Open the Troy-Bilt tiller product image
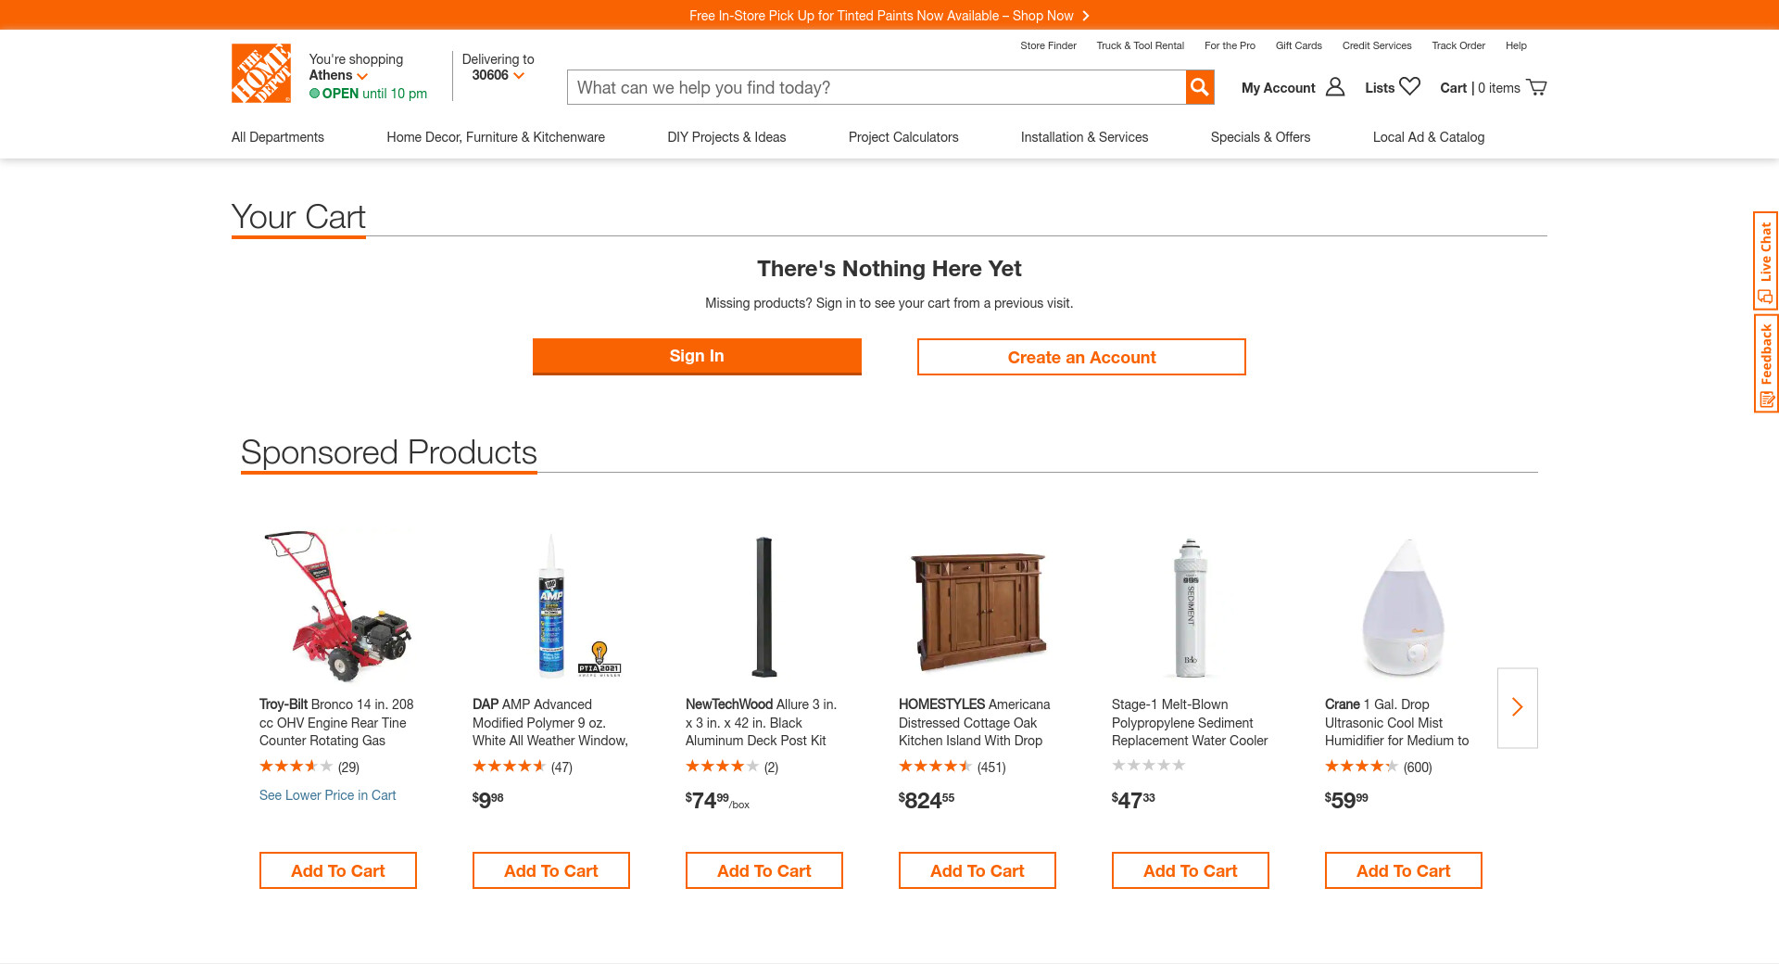Image resolution: width=1779 pixels, height=964 pixels. coord(337,604)
